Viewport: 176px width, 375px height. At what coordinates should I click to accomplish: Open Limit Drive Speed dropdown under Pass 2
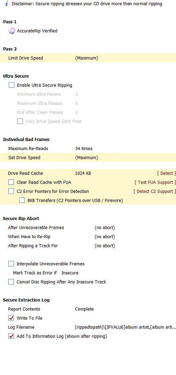click(86, 58)
